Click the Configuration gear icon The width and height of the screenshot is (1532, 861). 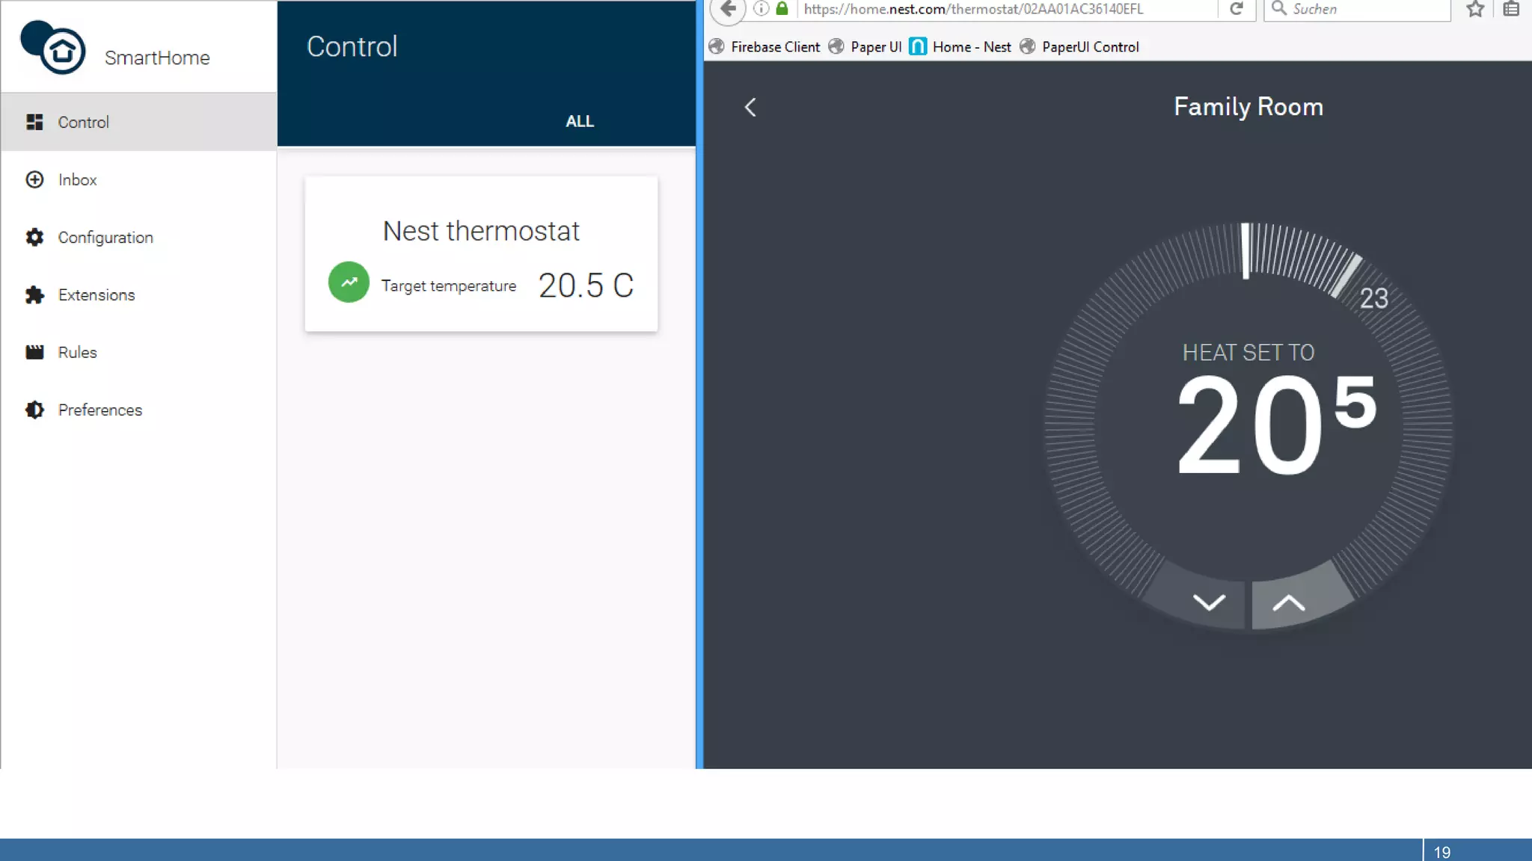point(34,237)
